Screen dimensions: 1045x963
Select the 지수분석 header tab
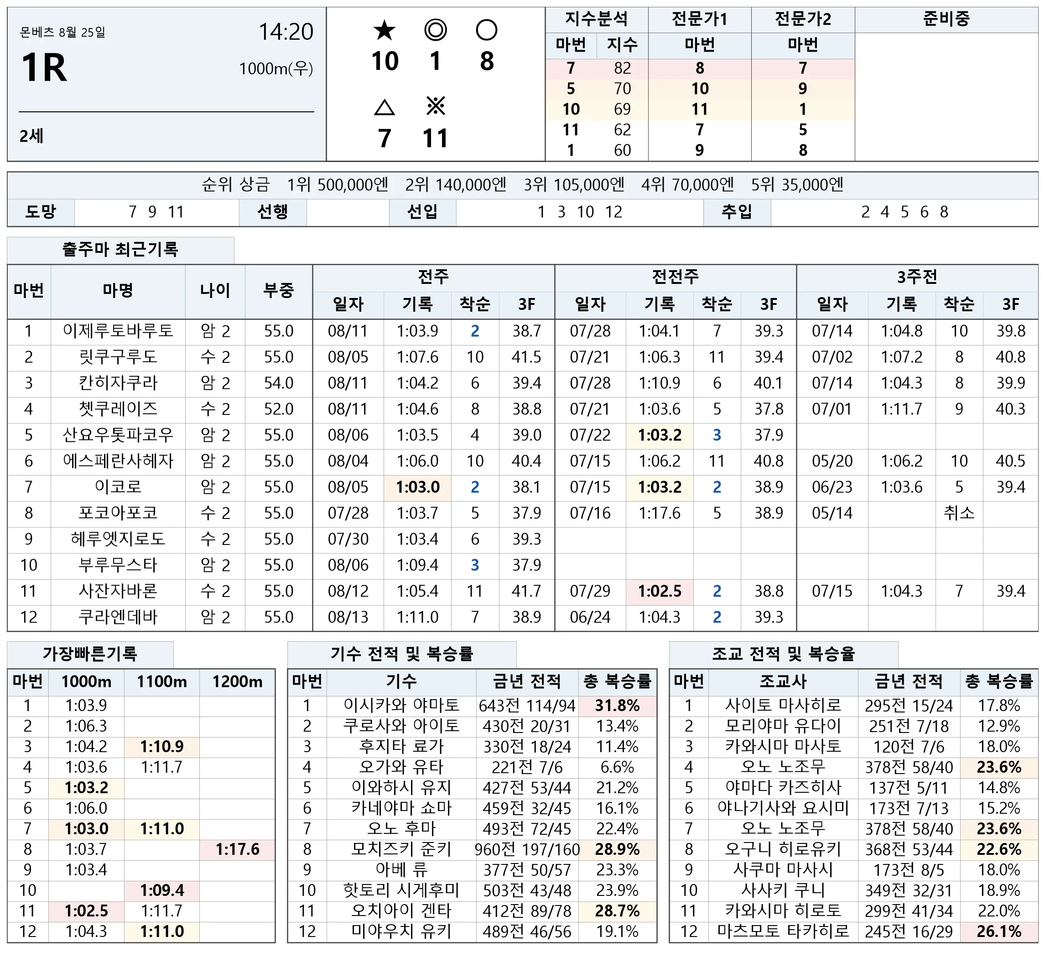click(x=596, y=19)
